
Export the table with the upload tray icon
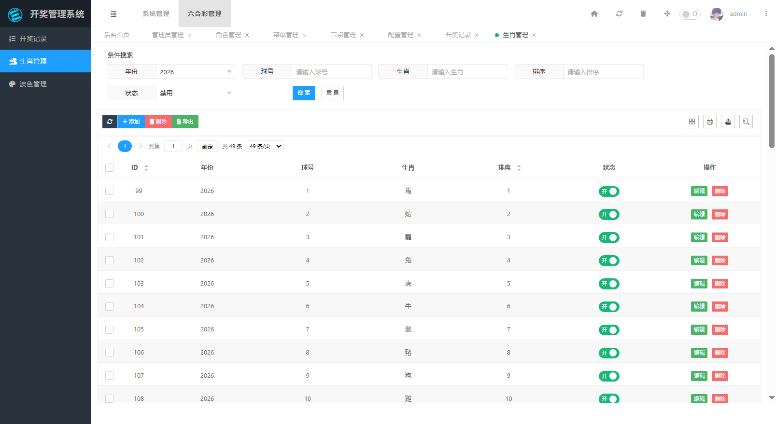pyautogui.click(x=728, y=122)
